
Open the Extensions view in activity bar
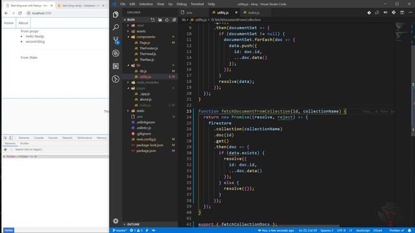click(115, 66)
